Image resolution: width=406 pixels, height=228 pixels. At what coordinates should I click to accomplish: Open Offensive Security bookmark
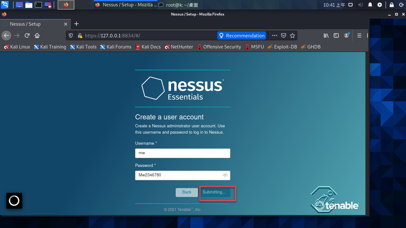219,47
